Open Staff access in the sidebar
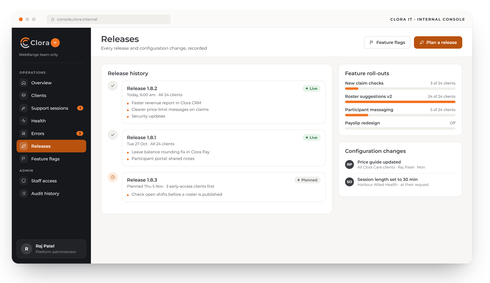490x283 pixels. [x=51, y=181]
